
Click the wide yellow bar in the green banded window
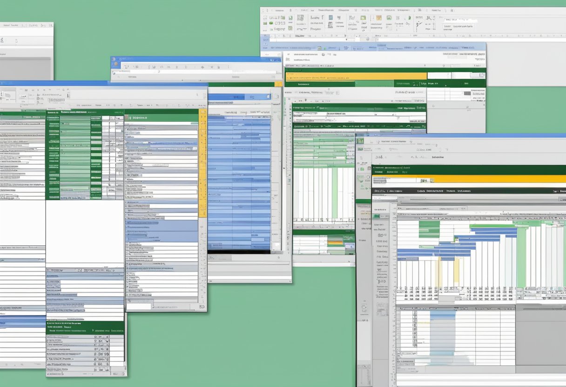(x=356, y=76)
